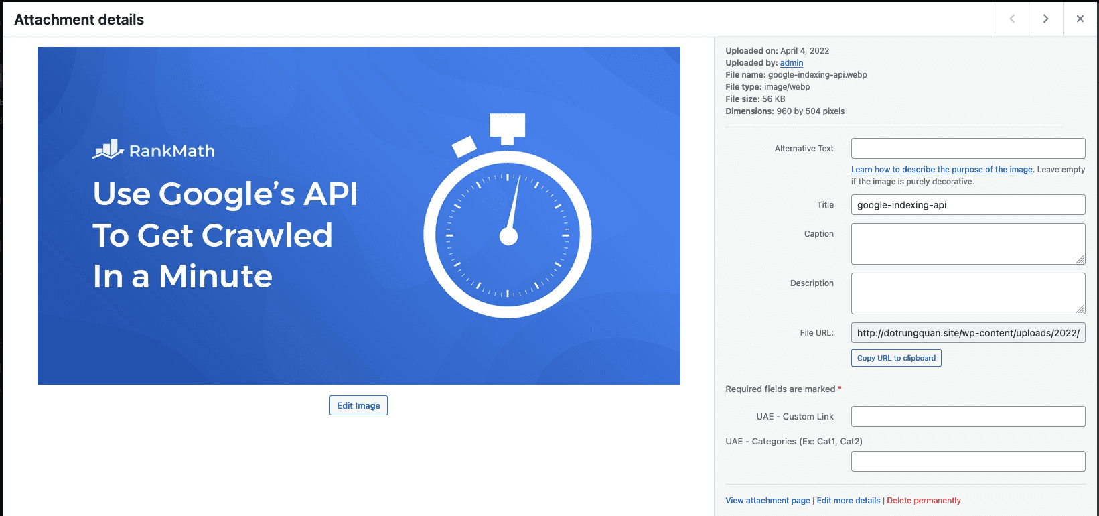Go to the next attachment with right chevron
1099x516 pixels.
point(1045,19)
